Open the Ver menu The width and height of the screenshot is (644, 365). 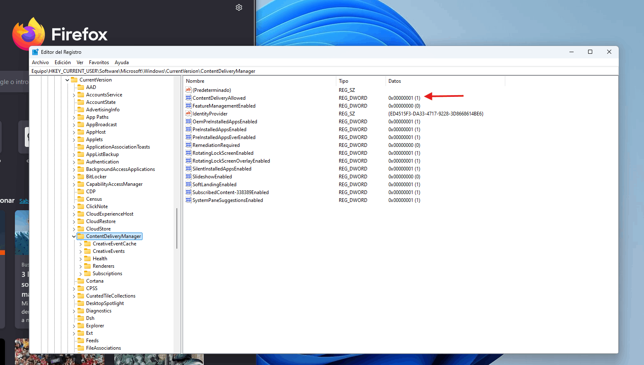pyautogui.click(x=80, y=62)
